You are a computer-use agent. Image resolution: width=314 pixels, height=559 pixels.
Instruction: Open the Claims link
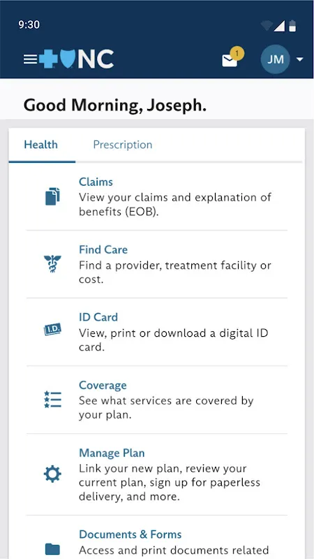[x=96, y=182]
